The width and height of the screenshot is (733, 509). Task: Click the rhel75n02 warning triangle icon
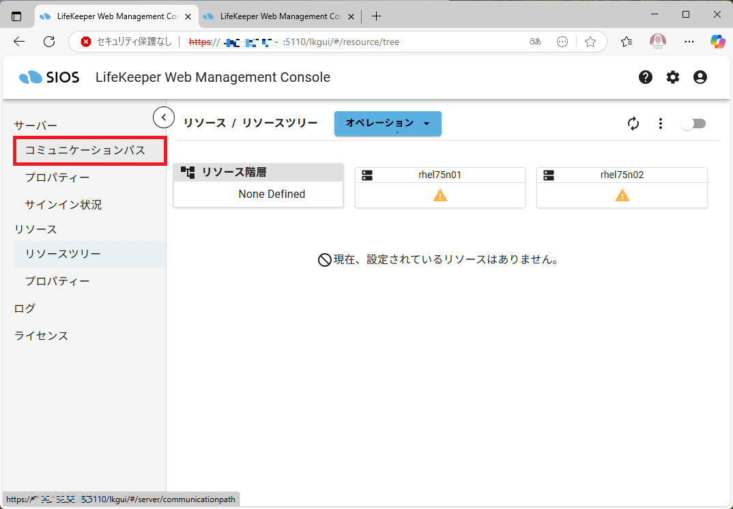click(x=622, y=195)
